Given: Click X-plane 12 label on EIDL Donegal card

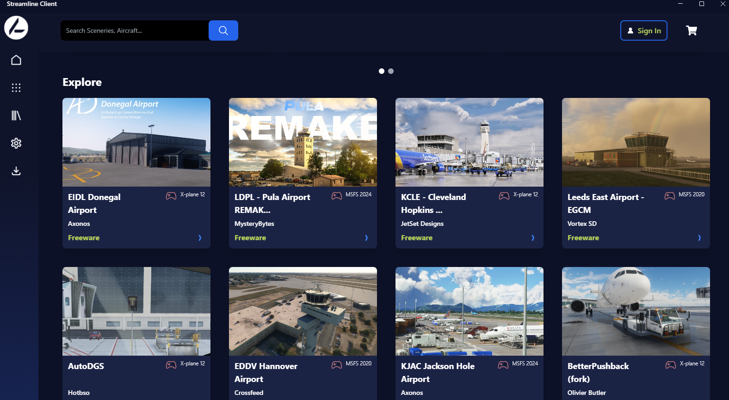Looking at the screenshot, I should [x=192, y=194].
